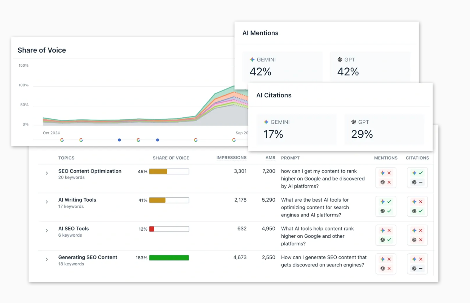Click the GPT 42% mentions stat card
The width and height of the screenshot is (470, 303).
(x=370, y=67)
